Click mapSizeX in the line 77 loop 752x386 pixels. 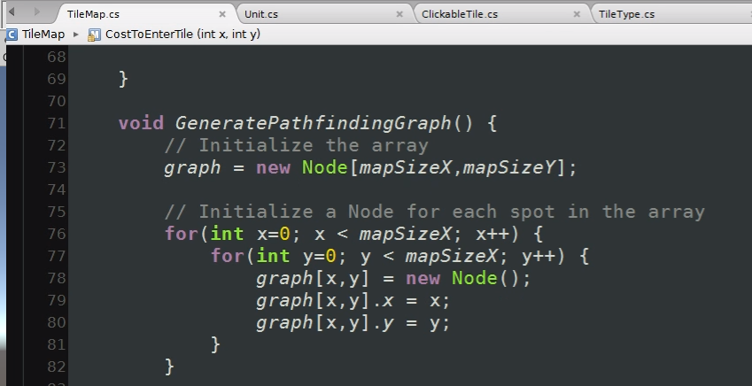pyautogui.click(x=452, y=256)
